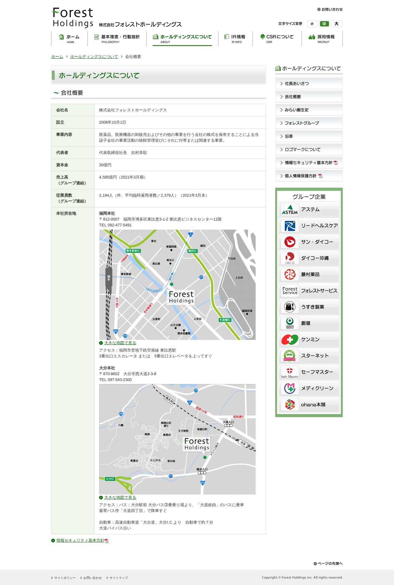Click the Fukuoka headquarters map image

(x=177, y=285)
